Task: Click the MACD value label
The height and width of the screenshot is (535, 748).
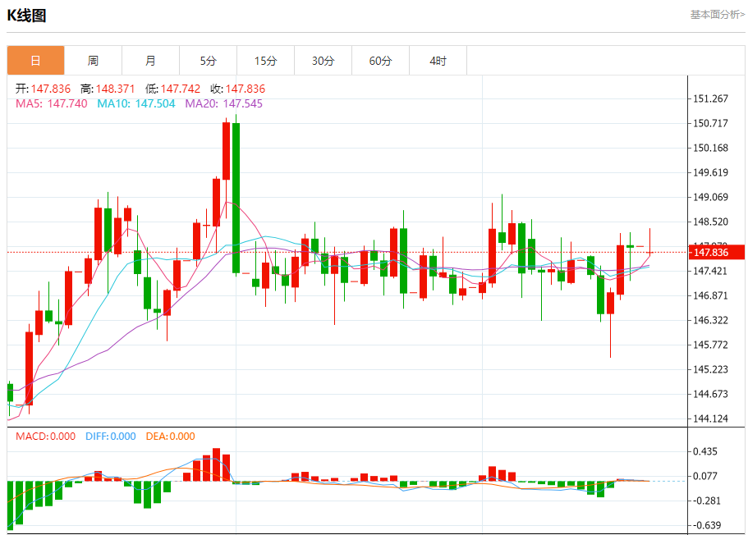Action: [x=45, y=437]
